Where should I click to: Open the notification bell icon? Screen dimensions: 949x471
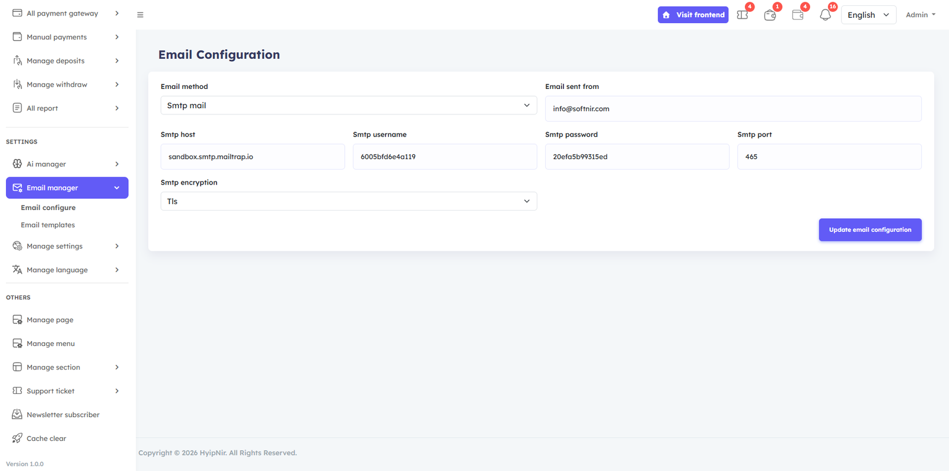point(825,15)
